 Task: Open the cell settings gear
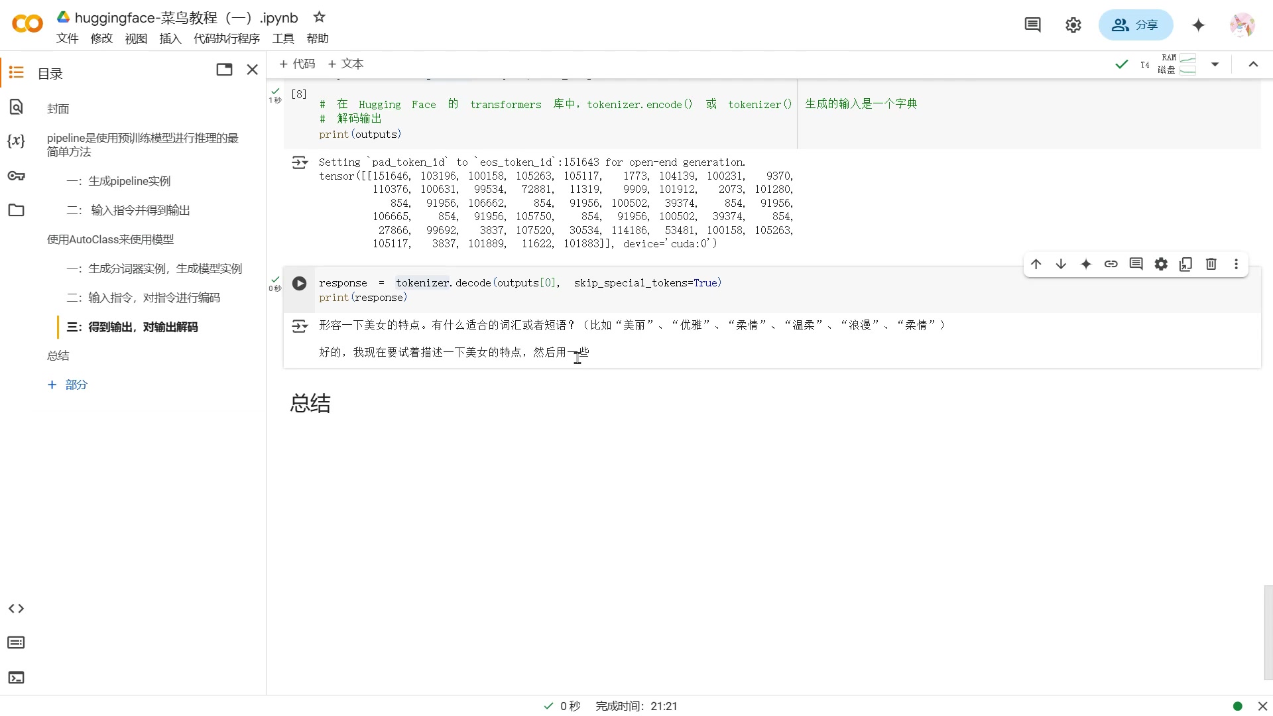click(x=1161, y=264)
